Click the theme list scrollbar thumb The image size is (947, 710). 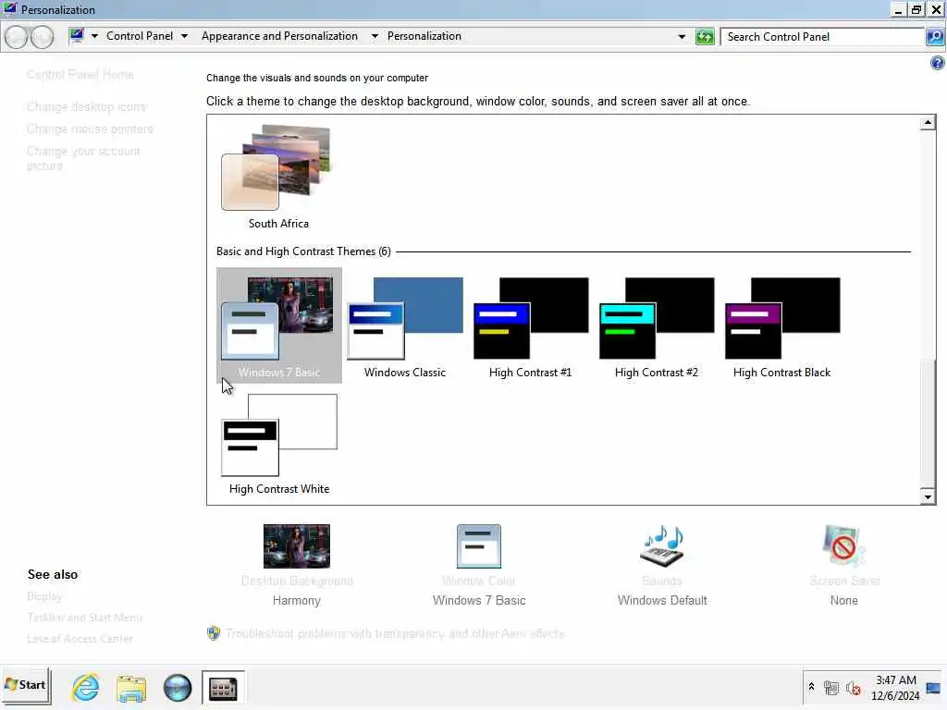[x=928, y=423]
